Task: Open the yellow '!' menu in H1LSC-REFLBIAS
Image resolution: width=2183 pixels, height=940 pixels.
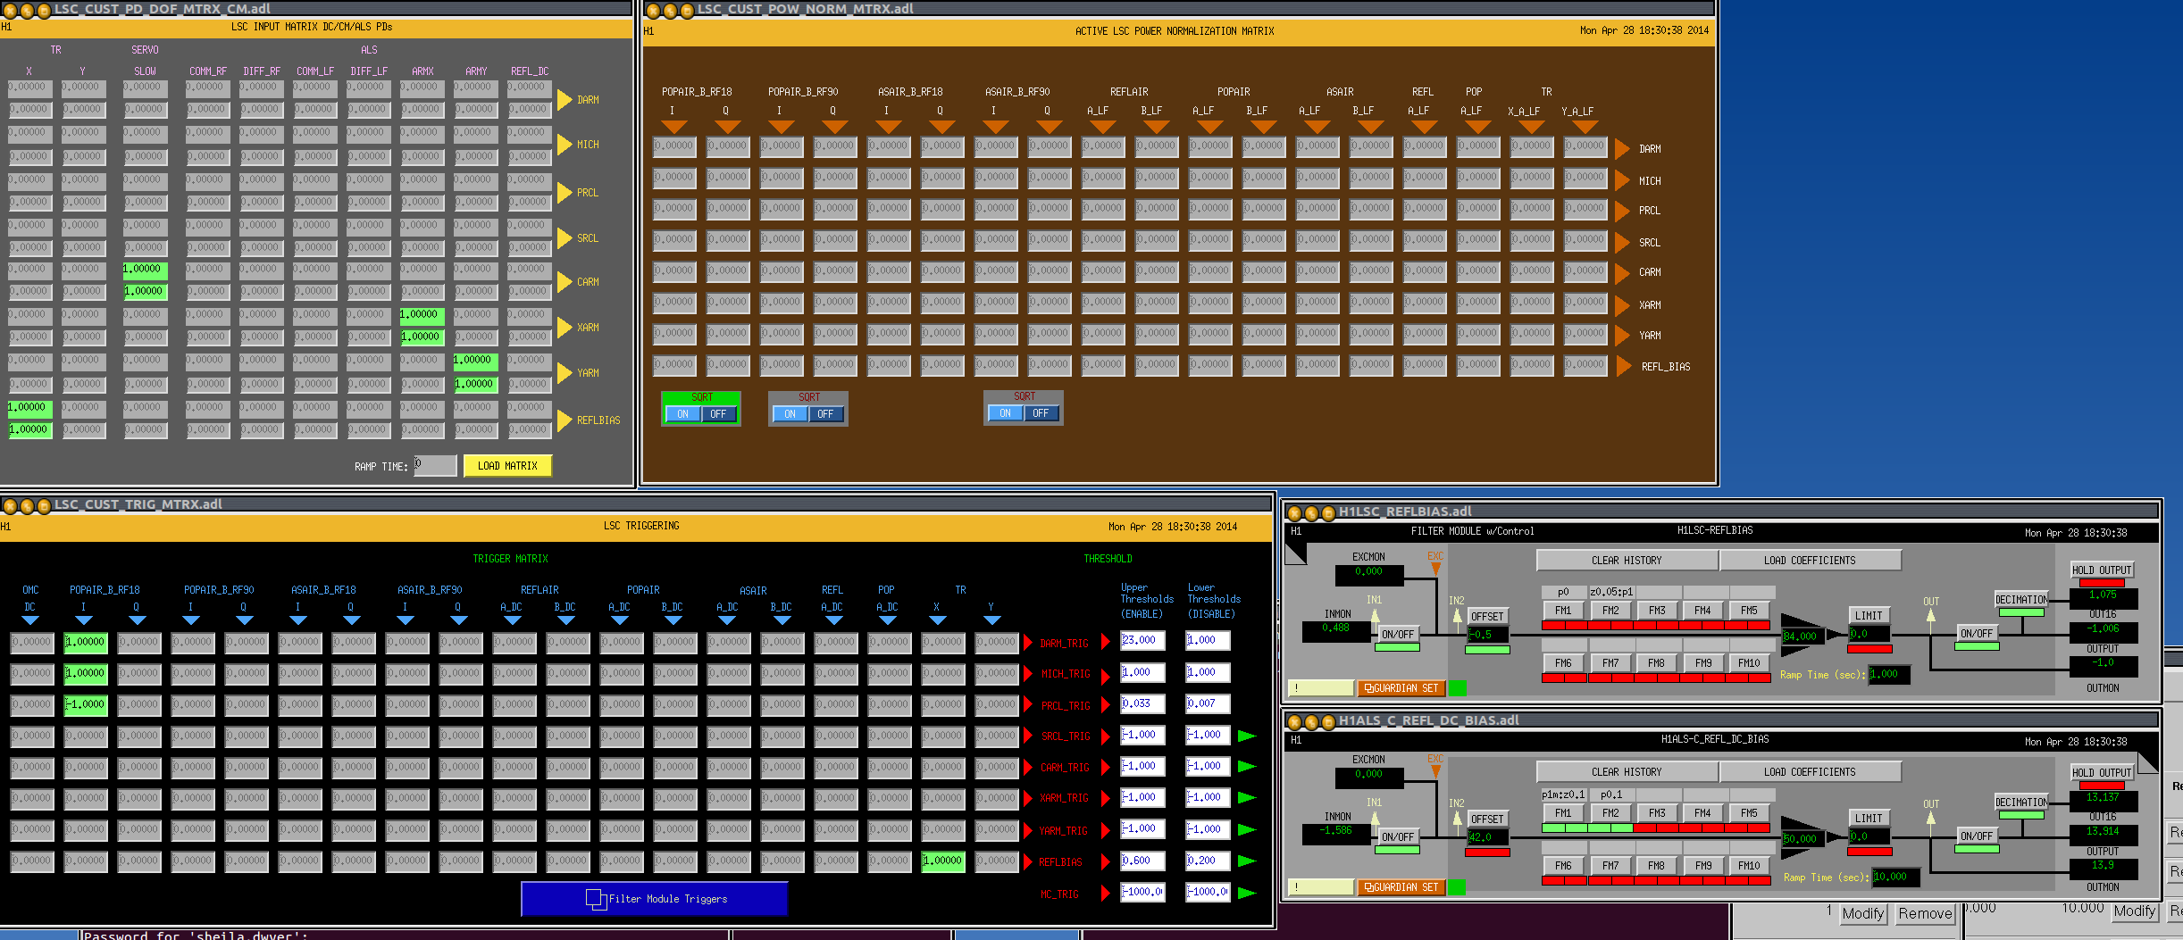Action: point(1320,688)
